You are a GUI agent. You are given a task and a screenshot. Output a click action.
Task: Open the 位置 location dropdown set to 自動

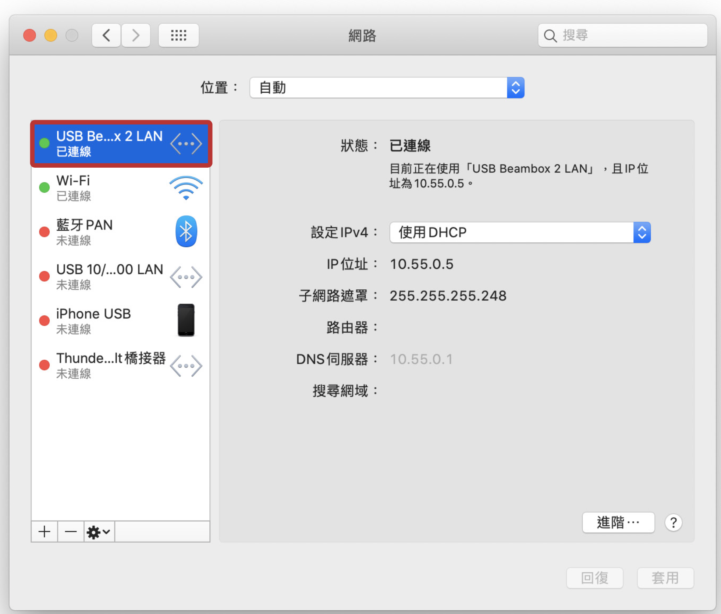[387, 88]
